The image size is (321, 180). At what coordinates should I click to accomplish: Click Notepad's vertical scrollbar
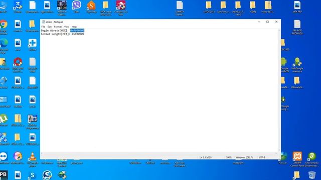(x=279, y=90)
